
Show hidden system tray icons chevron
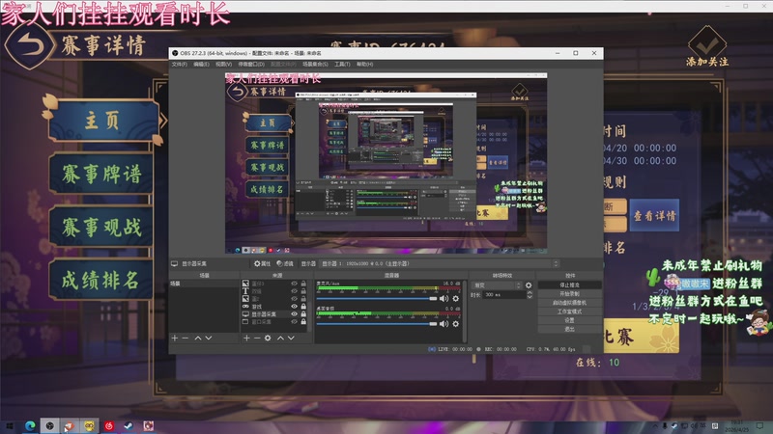655,426
